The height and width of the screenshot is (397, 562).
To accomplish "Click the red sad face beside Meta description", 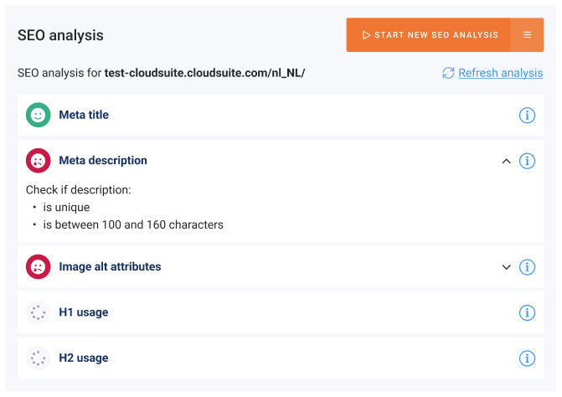I will coord(38,161).
